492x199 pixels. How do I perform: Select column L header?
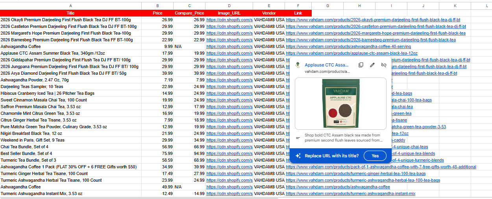click(486, 6)
